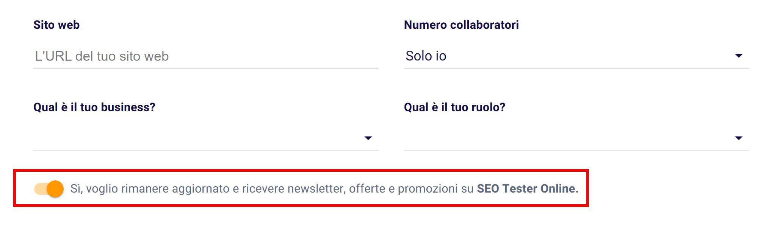Disable the newsletter subscription toggle
Image resolution: width=769 pixels, height=230 pixels.
[49, 189]
